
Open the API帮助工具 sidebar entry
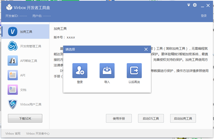[29, 61]
